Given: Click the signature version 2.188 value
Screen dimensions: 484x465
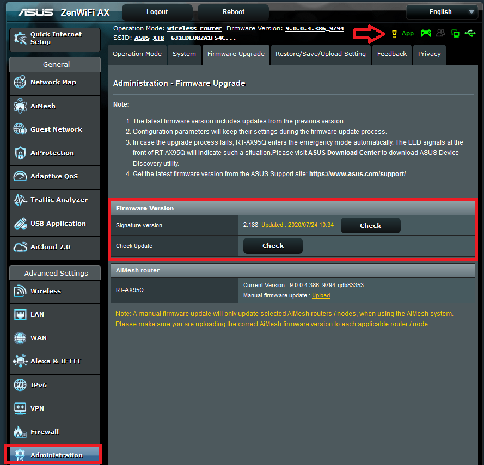Looking at the screenshot, I should coord(250,225).
